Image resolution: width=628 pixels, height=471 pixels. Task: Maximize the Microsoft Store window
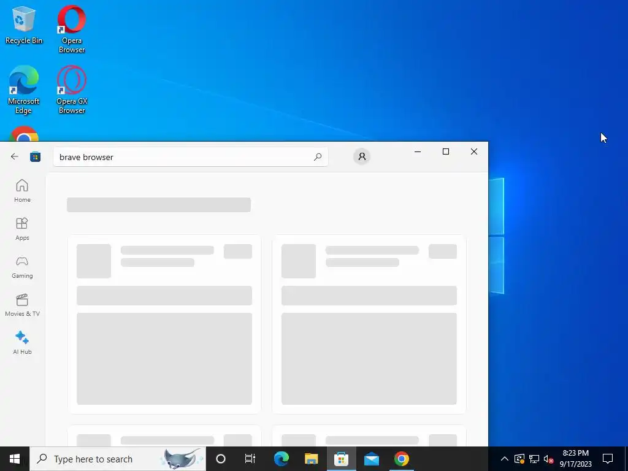446,151
